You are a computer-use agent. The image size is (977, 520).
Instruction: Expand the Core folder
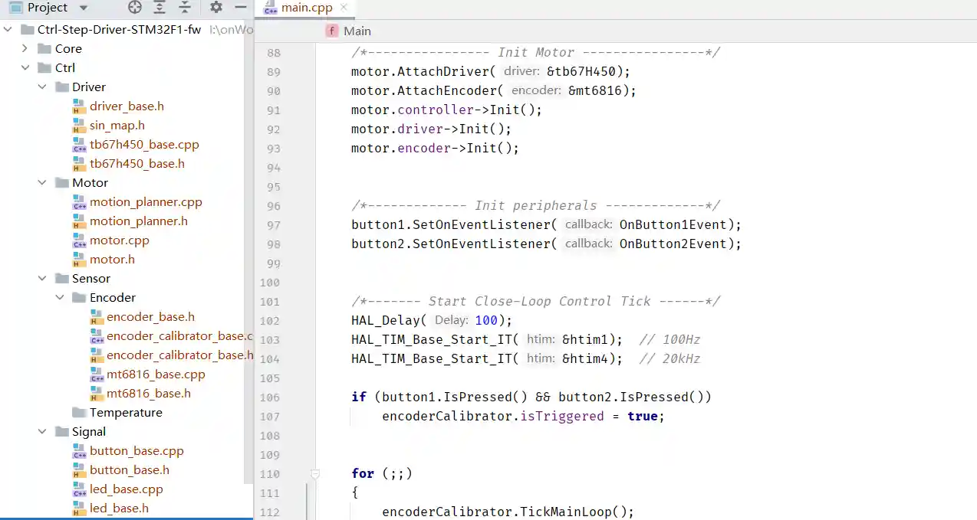[25, 49]
